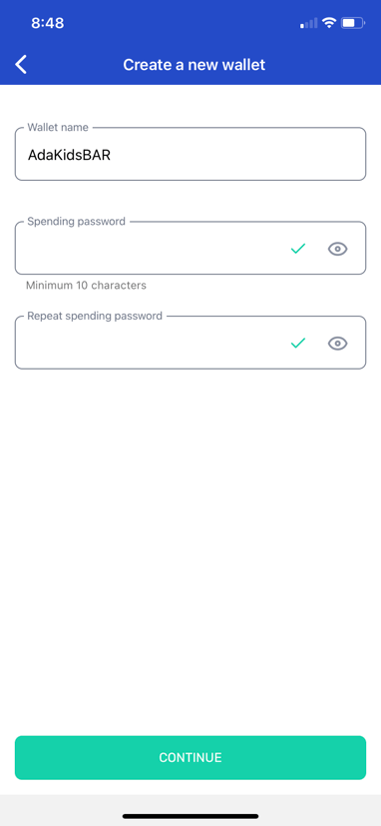Viewport: 381px width, 826px height.
Task: Tap the green checkmark in Repeat spending password field
Action: tap(298, 344)
